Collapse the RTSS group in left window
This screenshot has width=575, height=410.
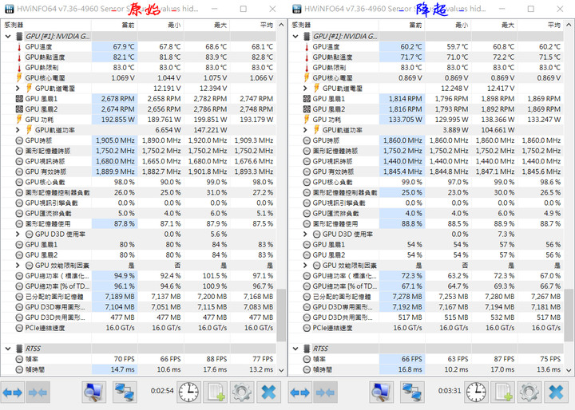[8, 349]
